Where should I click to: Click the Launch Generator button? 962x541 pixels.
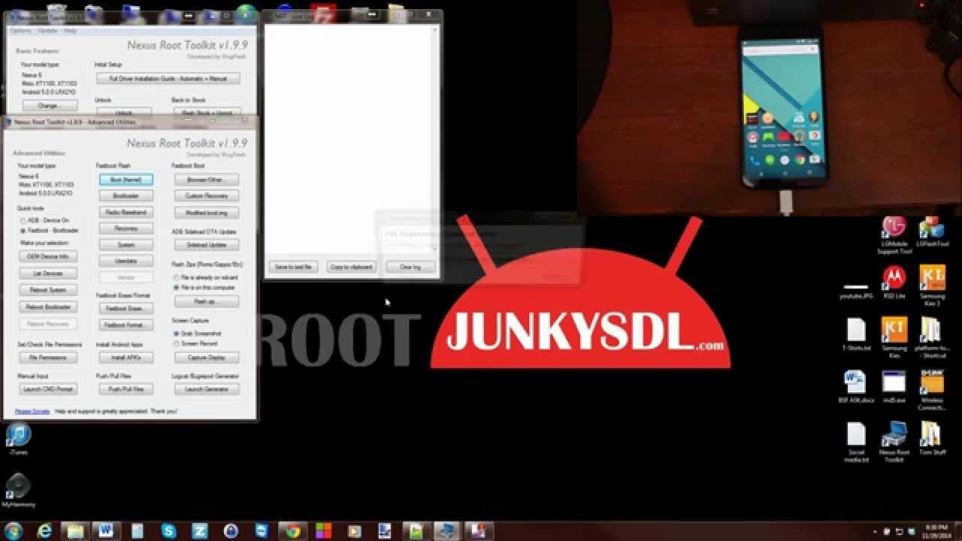click(207, 389)
